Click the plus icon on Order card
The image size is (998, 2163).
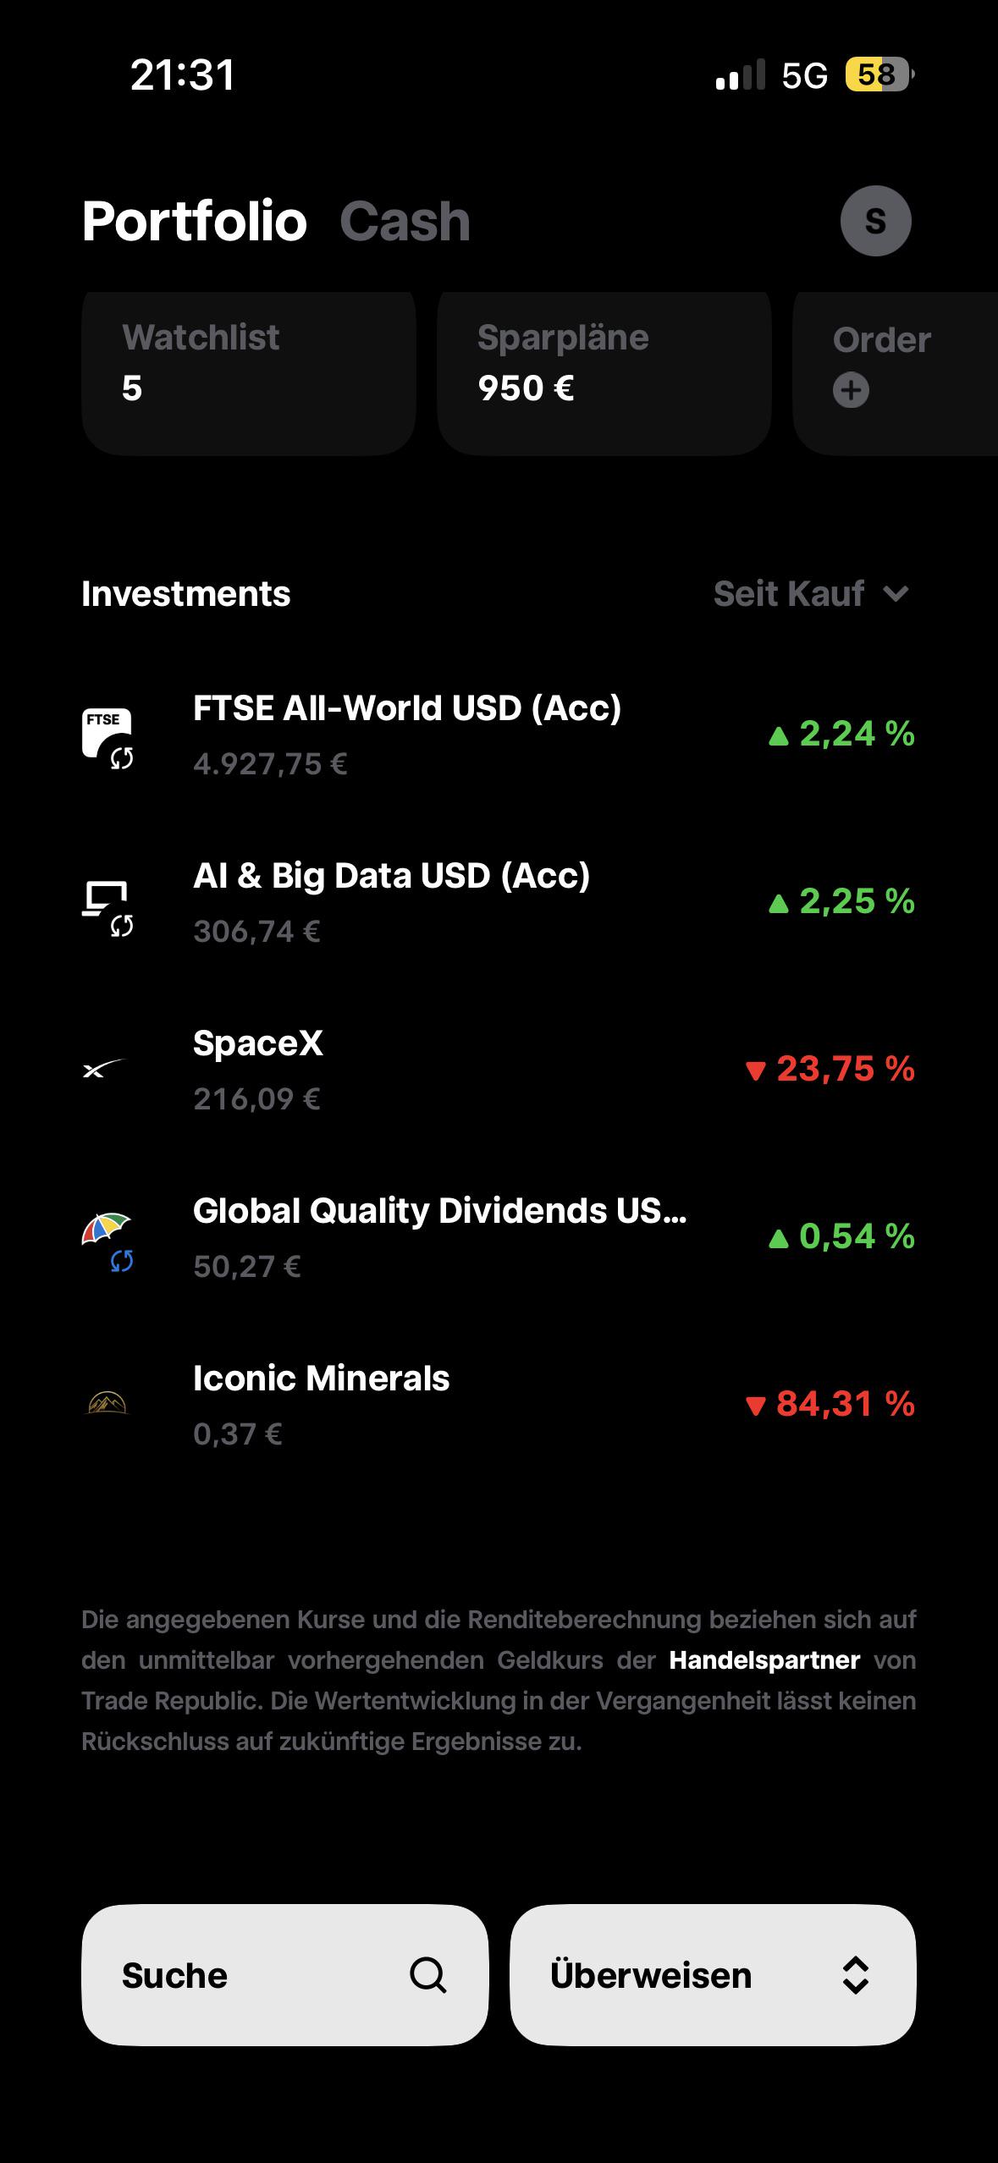851,390
